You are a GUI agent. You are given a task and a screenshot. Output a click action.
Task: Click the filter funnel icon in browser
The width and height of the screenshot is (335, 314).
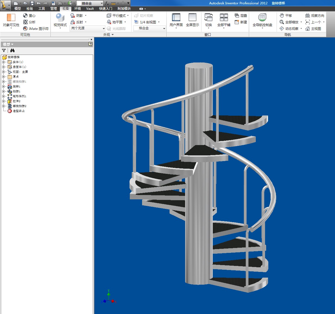coord(4,50)
